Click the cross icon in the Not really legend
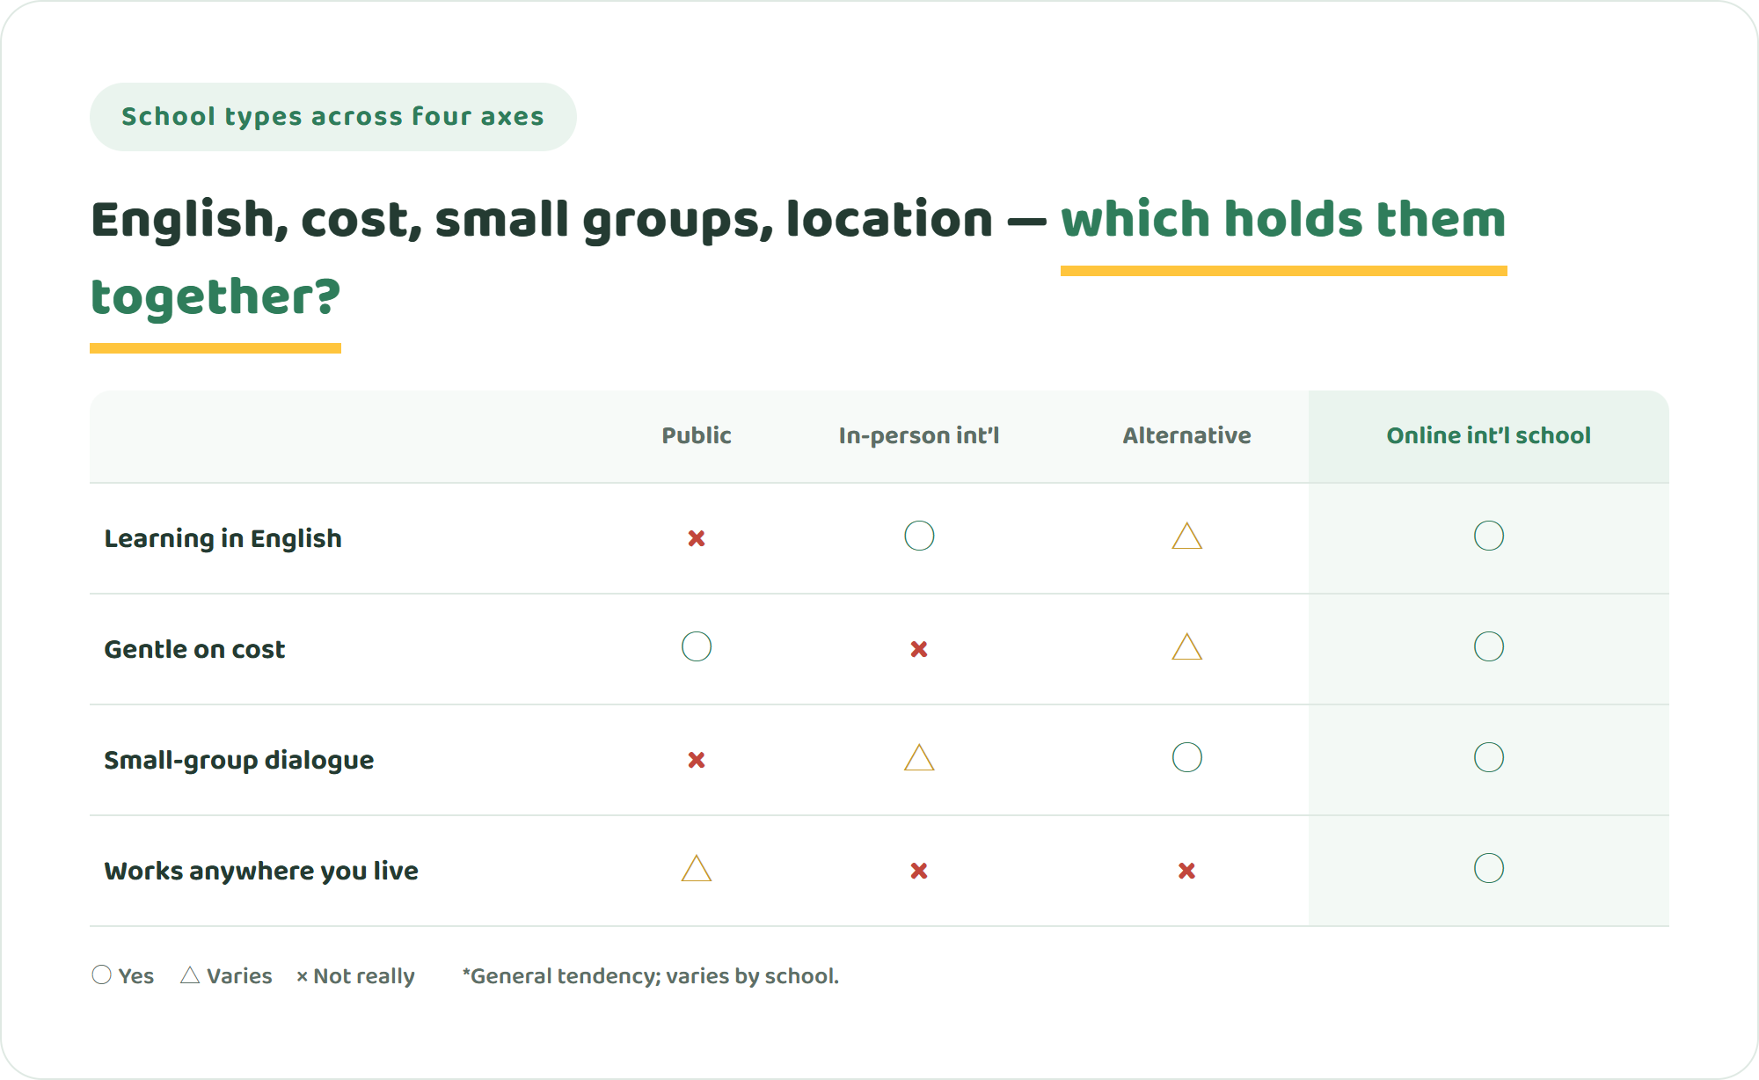 302,976
